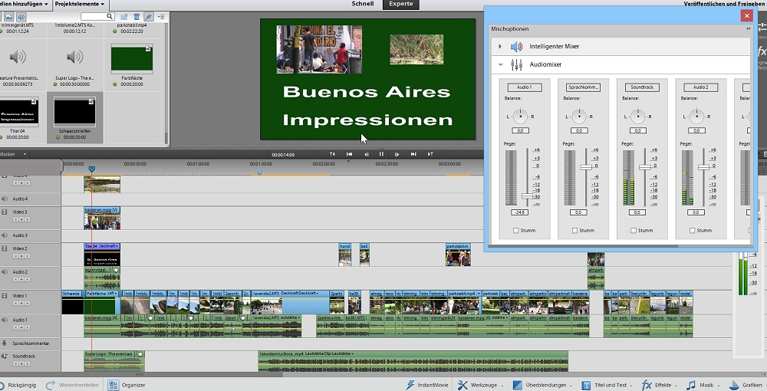Click the Soundtrack music note icon
This screenshot has width=767, height=391.
tap(5, 356)
